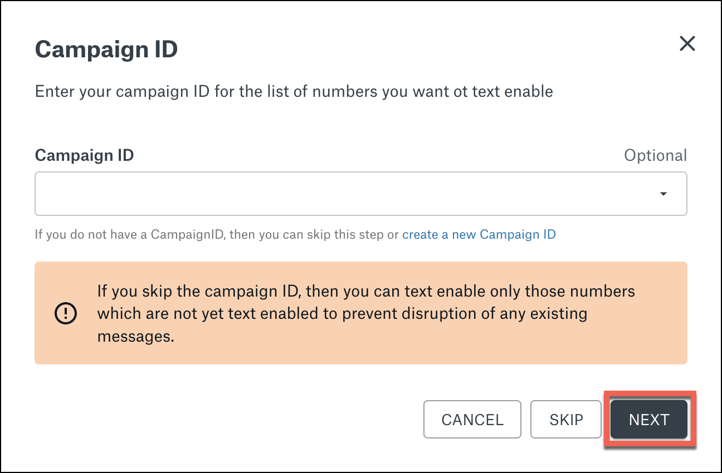Click the create a new Campaign ID link
The width and height of the screenshot is (722, 473).
coord(479,234)
